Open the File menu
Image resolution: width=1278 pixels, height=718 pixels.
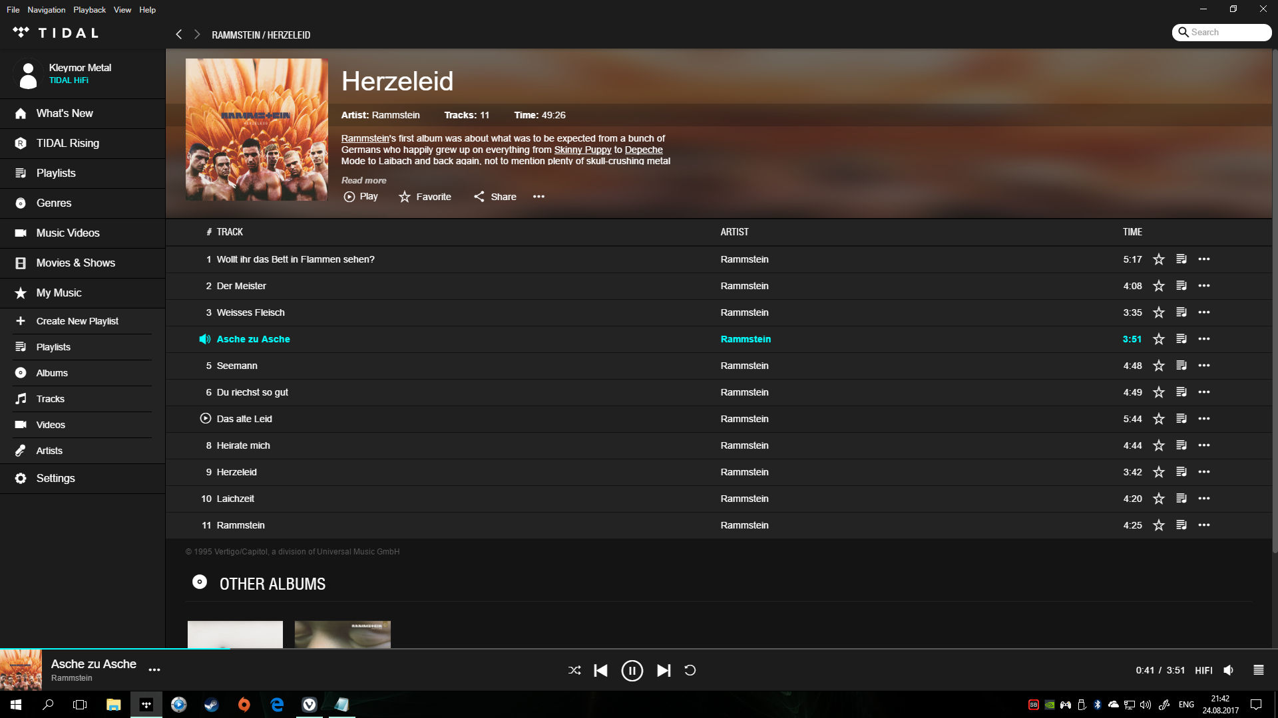[13, 10]
